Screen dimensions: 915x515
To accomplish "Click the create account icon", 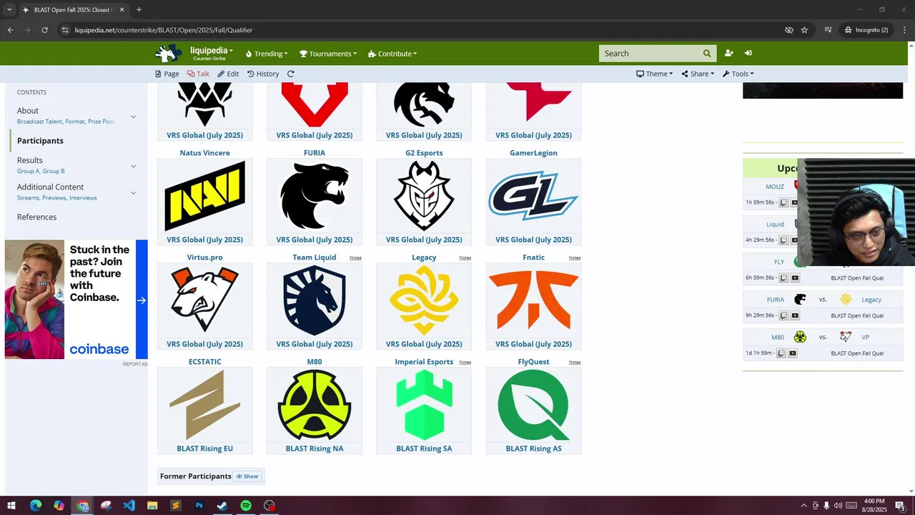I will (x=728, y=53).
